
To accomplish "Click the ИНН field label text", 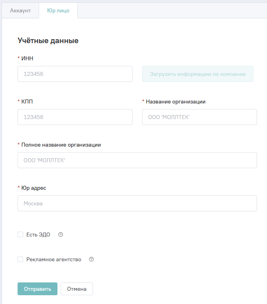I will coord(27,58).
